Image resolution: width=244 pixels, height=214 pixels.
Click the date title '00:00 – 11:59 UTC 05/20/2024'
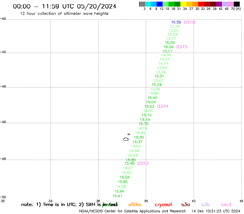tap(65, 6)
